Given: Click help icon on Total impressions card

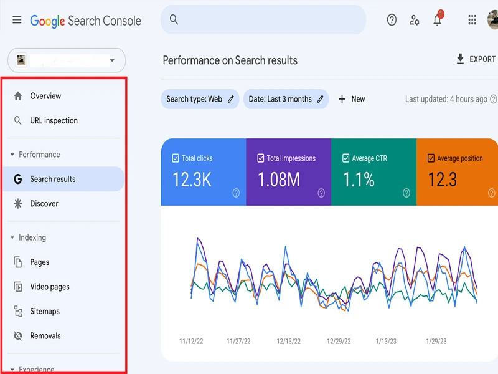Looking at the screenshot, I should (x=321, y=193).
